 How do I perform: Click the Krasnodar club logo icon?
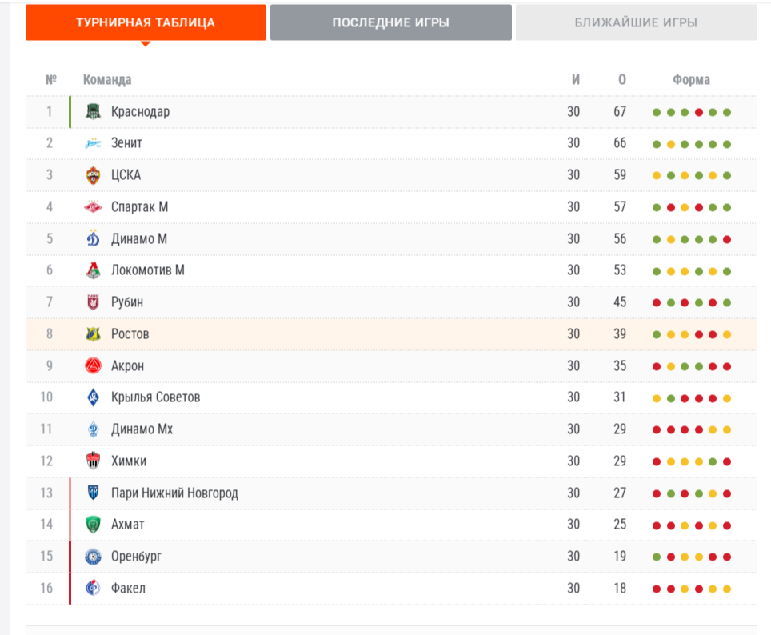click(94, 111)
